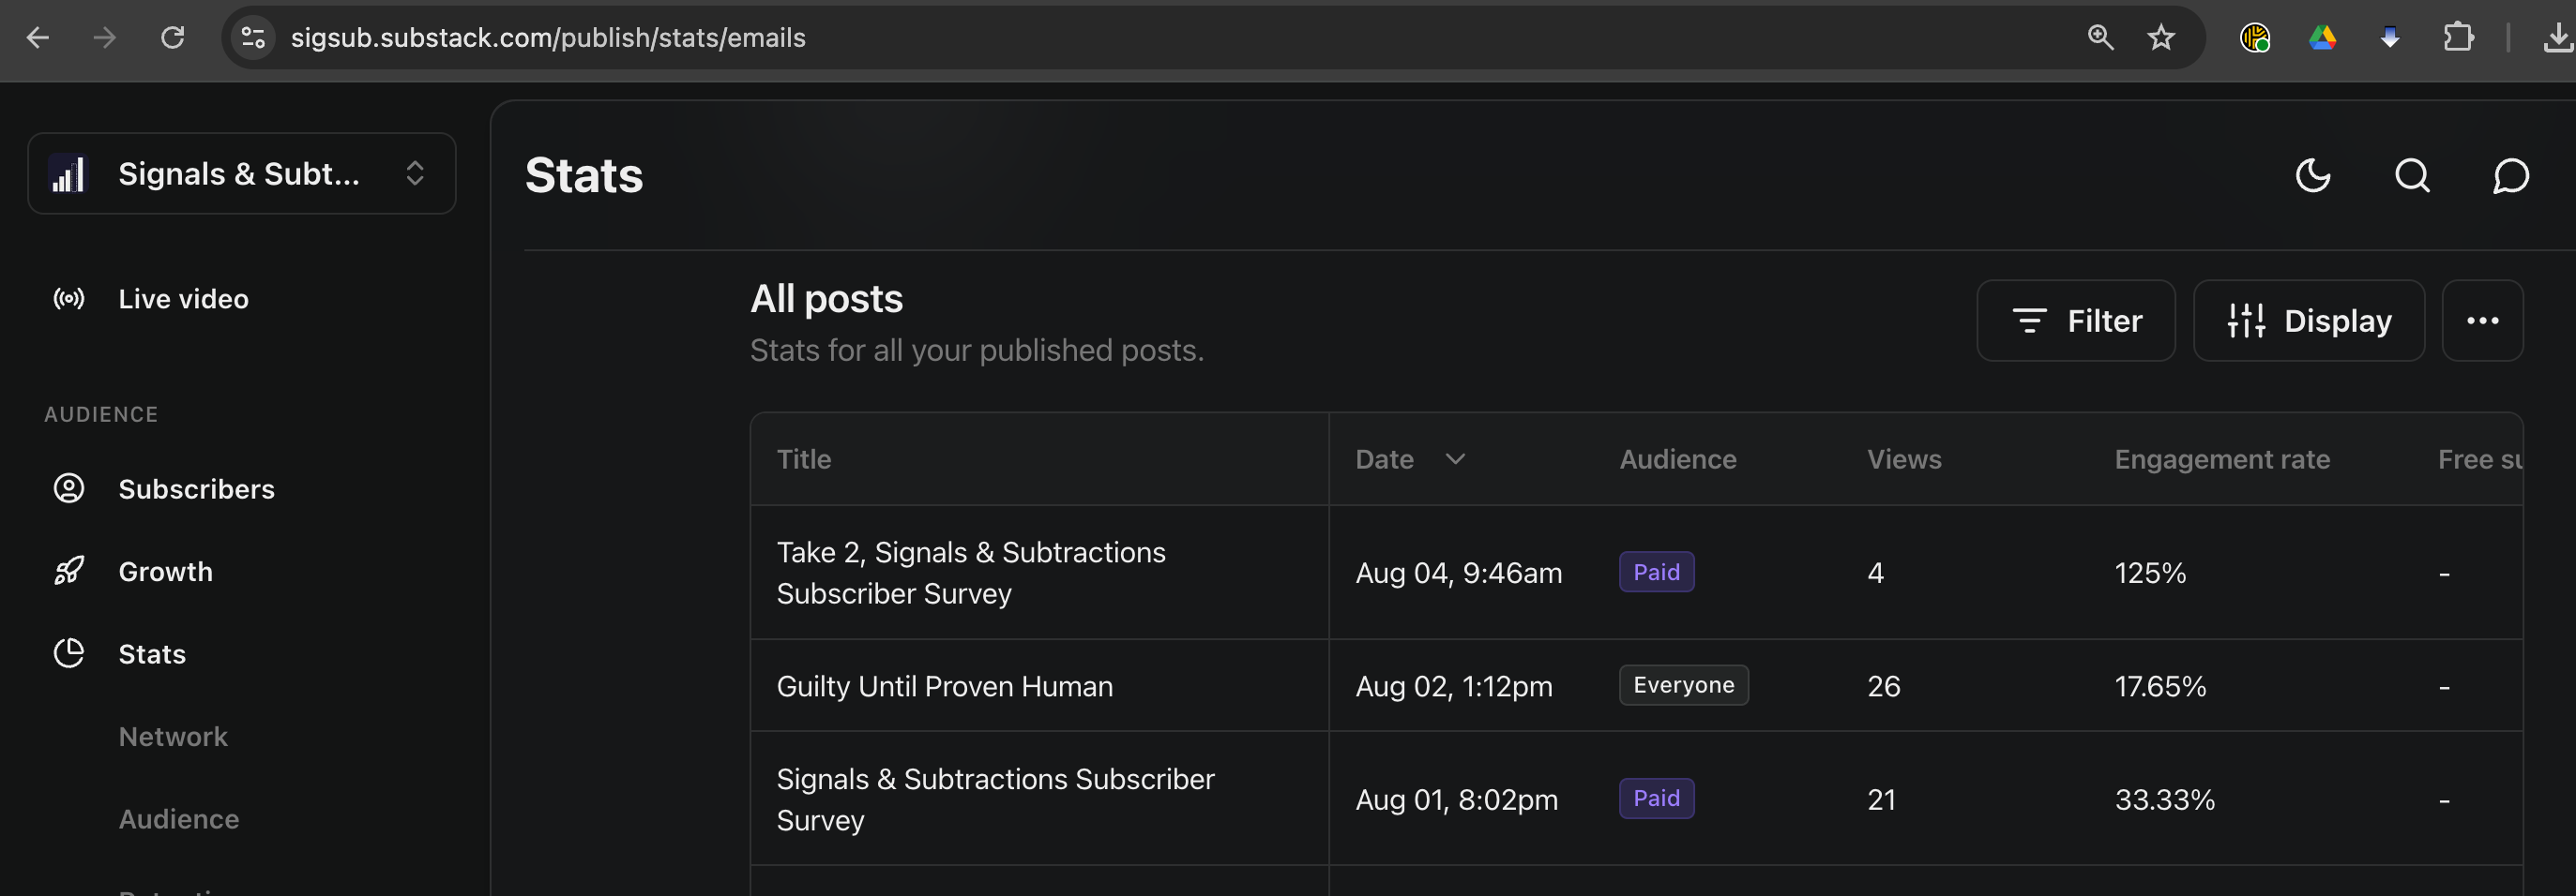Open the browser Extensions puzzle icon
The height and width of the screenshot is (896, 2576).
2458,37
